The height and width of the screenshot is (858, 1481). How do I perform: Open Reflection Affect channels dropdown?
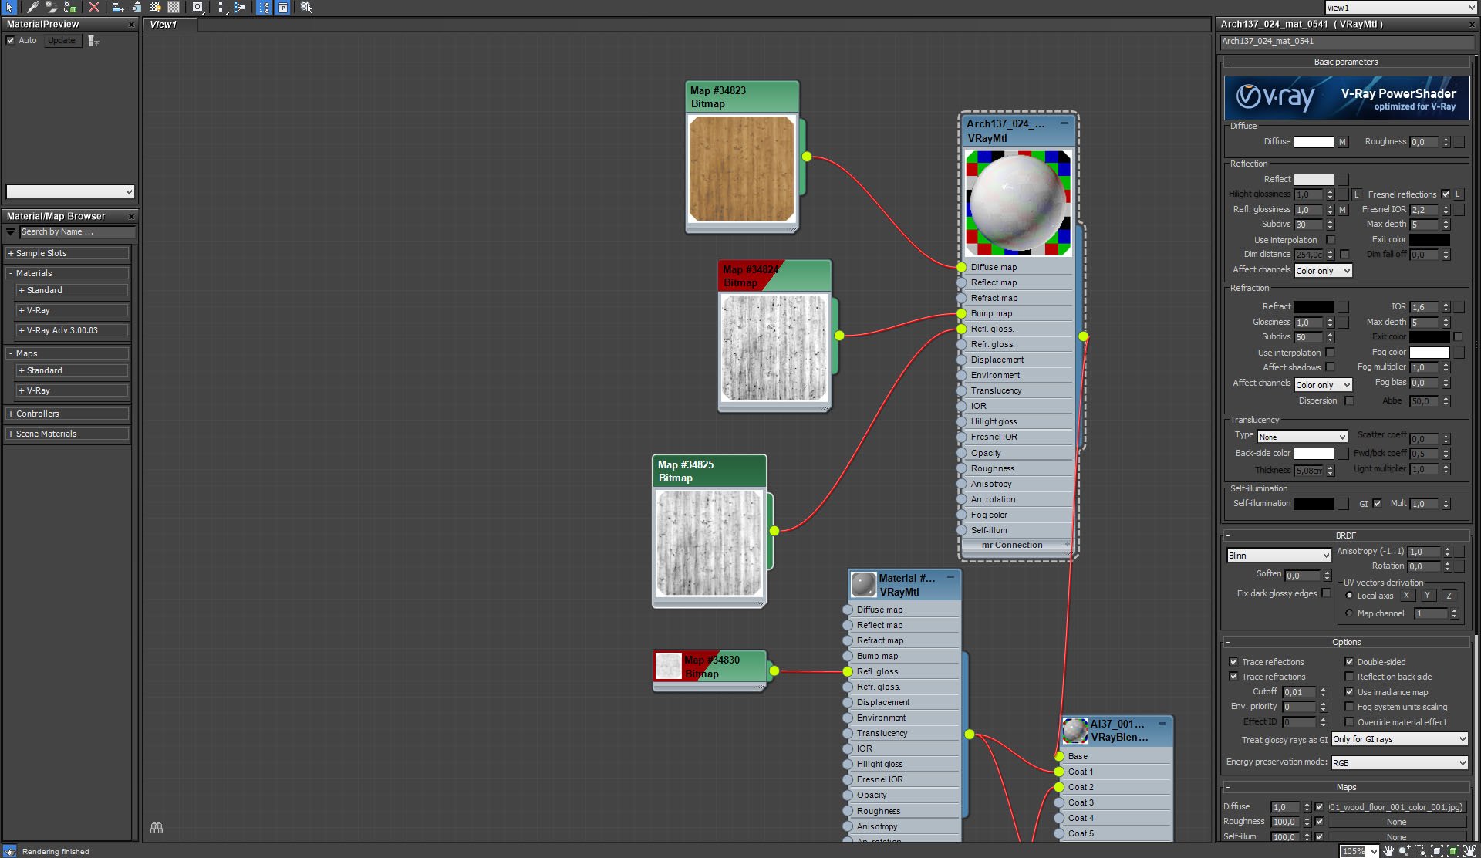tap(1323, 271)
